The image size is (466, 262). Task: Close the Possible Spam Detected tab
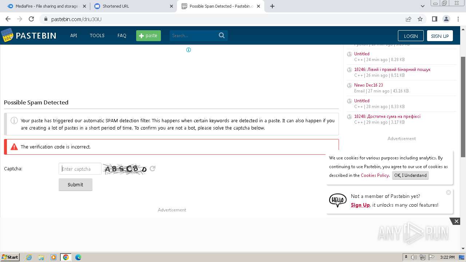point(258,6)
